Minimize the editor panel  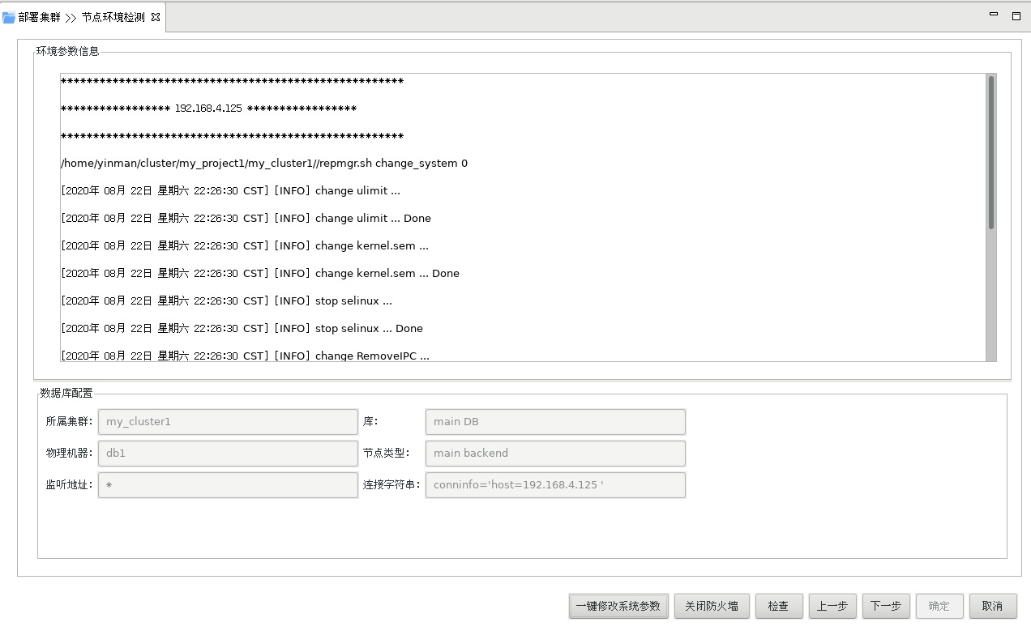point(994,15)
